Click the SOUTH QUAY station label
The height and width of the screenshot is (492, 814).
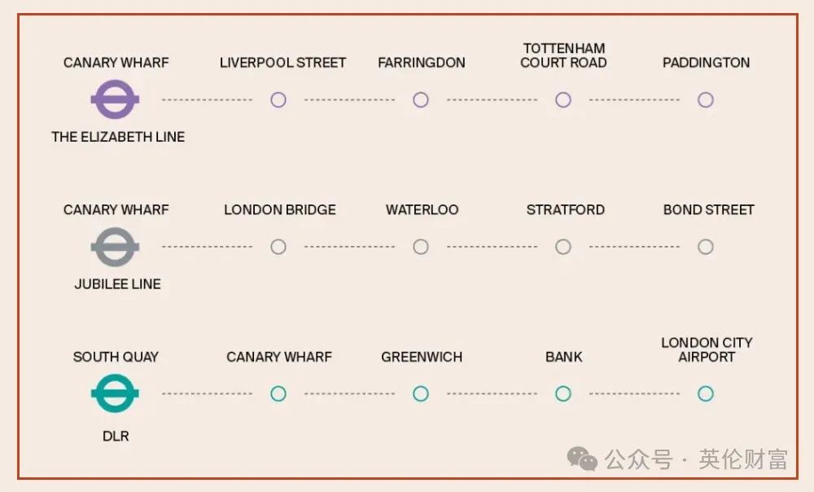click(x=116, y=357)
